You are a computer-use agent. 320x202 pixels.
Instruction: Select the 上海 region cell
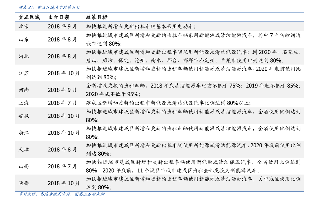(24, 103)
